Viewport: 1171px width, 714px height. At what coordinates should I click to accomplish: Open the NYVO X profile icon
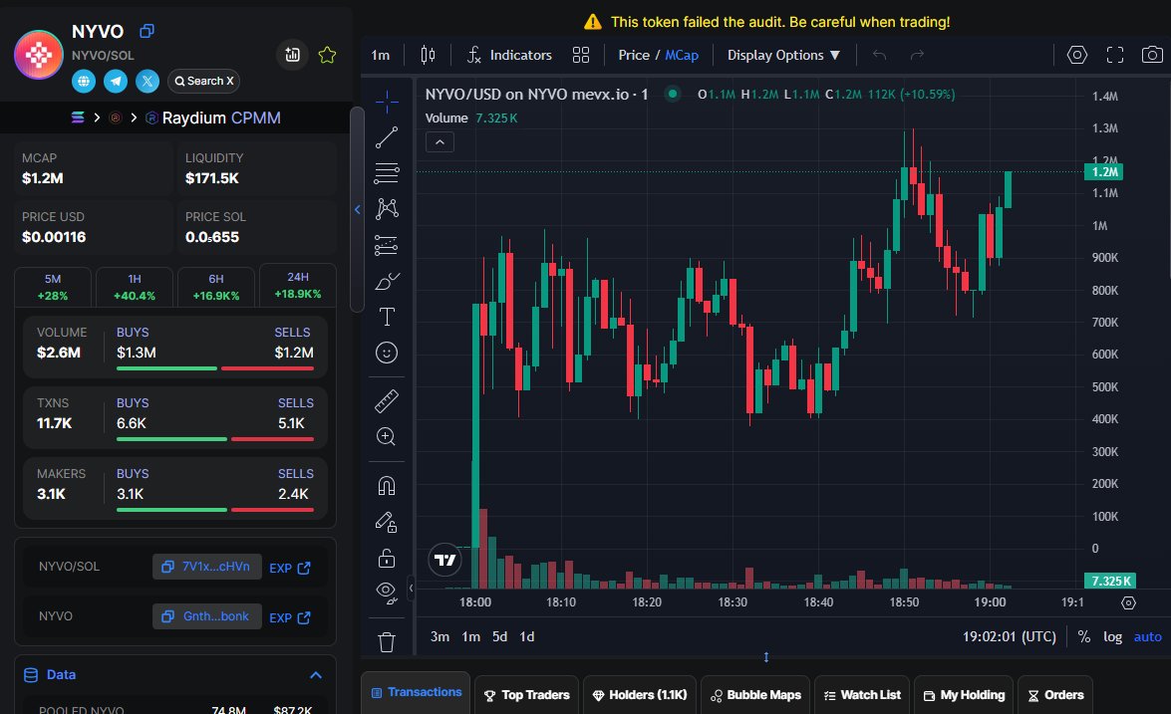coord(147,81)
